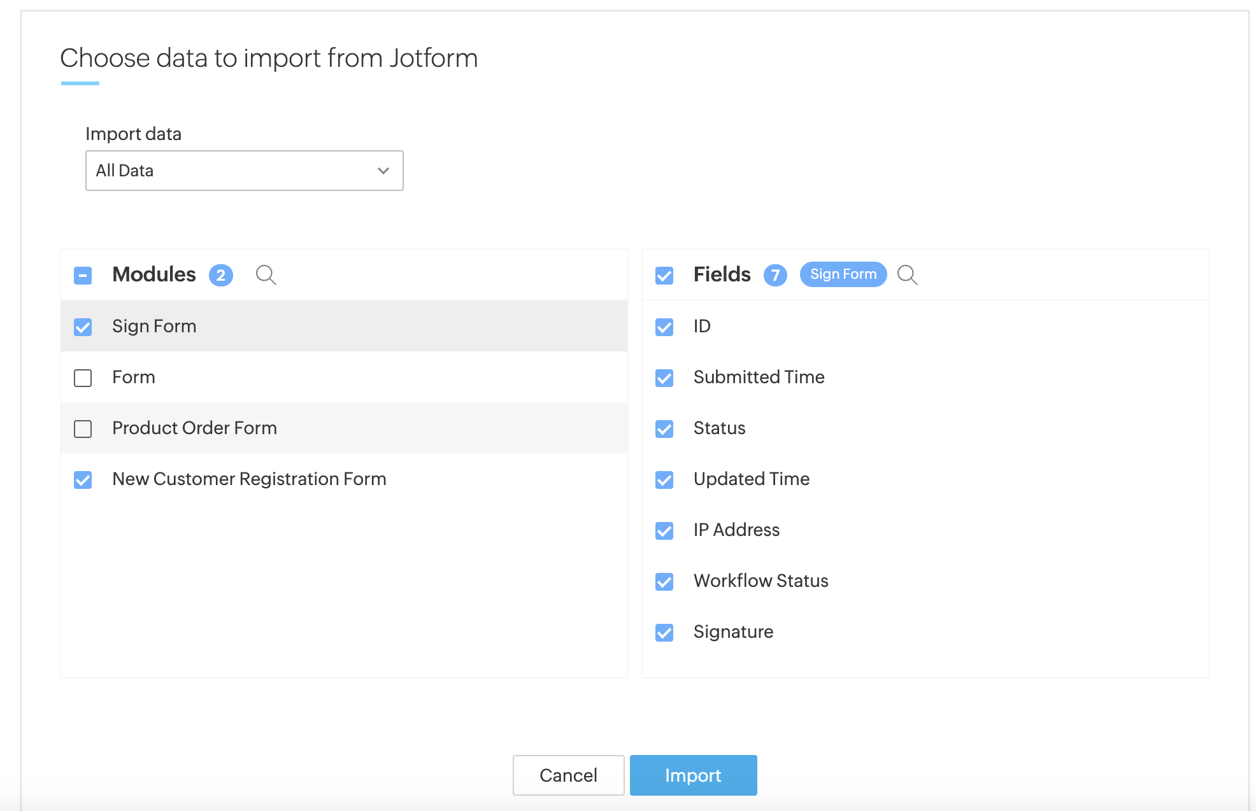Viewport: 1256px width, 811px height.
Task: Enable Product Order Form module
Action: point(83,429)
